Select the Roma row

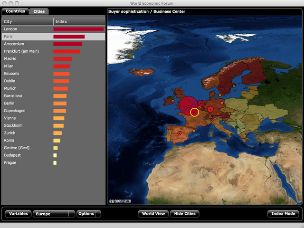54,141
